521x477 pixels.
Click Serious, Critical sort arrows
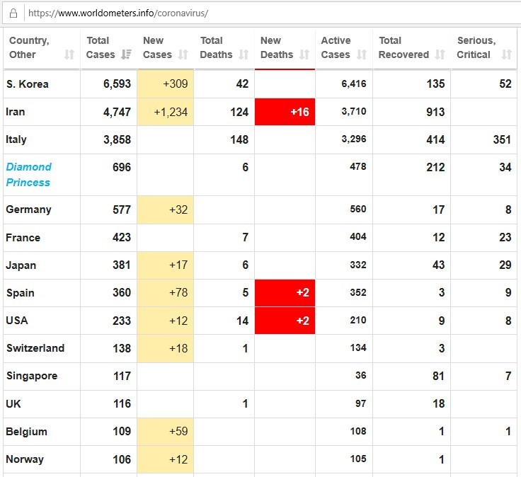click(x=506, y=54)
